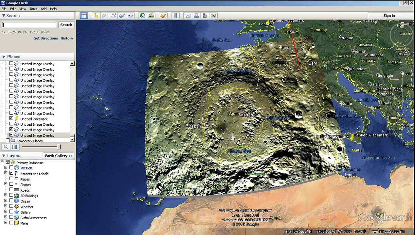Open the Tools menu
Image resolution: width=415 pixels, height=235 pixels.
(33, 9)
